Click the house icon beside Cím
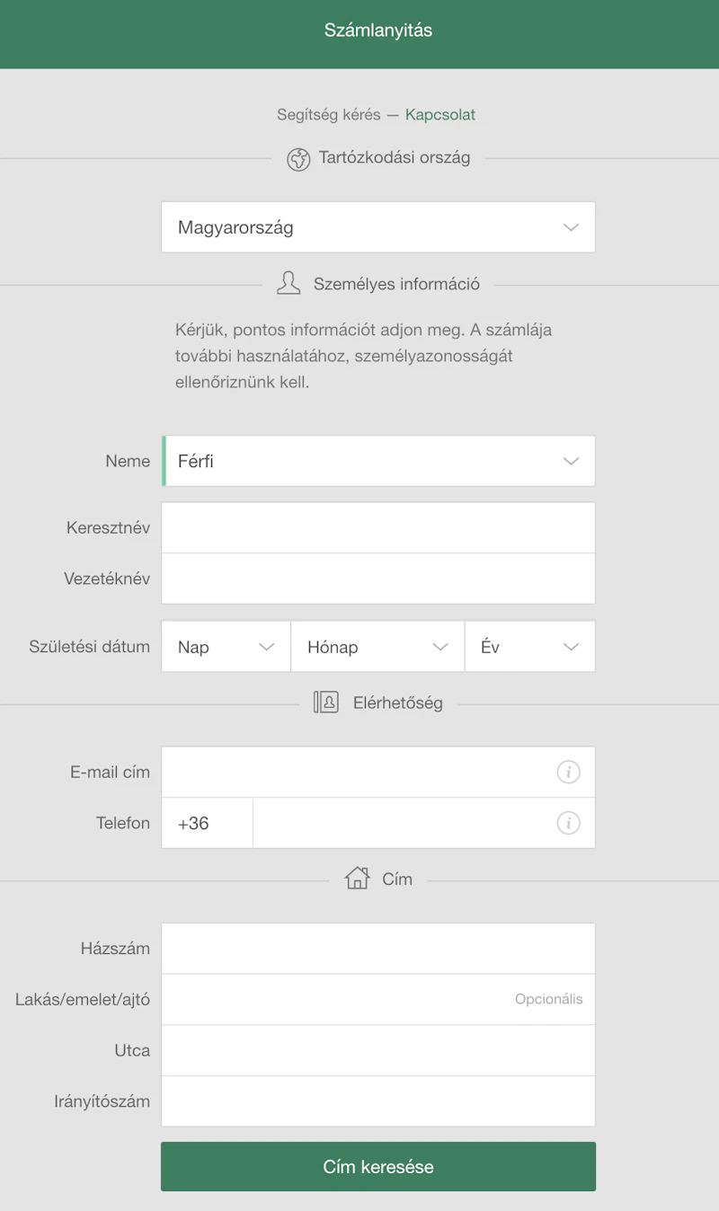719x1211 pixels. pyautogui.click(x=358, y=878)
